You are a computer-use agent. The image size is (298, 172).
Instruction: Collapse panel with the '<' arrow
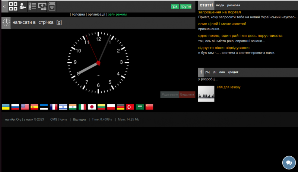click(4, 6)
